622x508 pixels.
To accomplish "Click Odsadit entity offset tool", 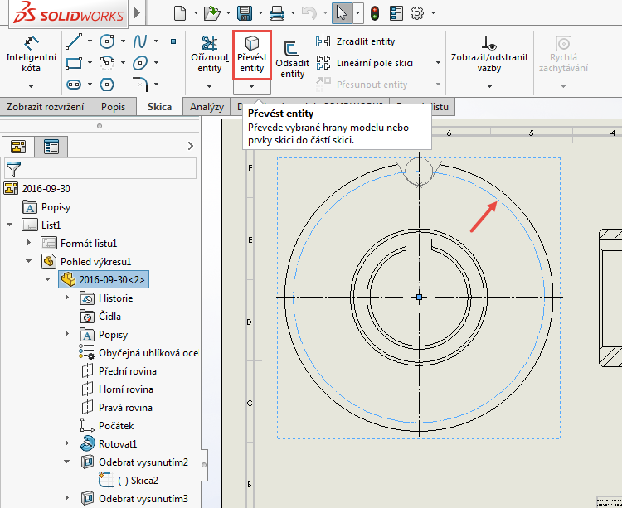I will click(x=293, y=60).
